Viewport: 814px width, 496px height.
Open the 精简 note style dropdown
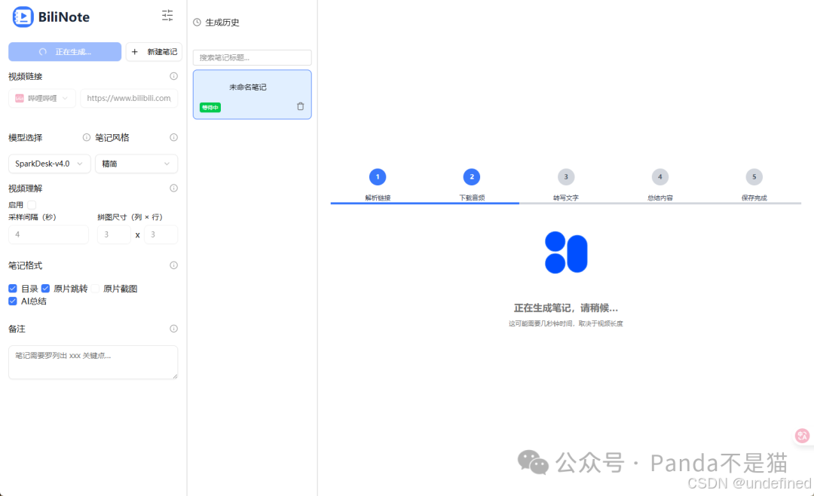[136, 164]
